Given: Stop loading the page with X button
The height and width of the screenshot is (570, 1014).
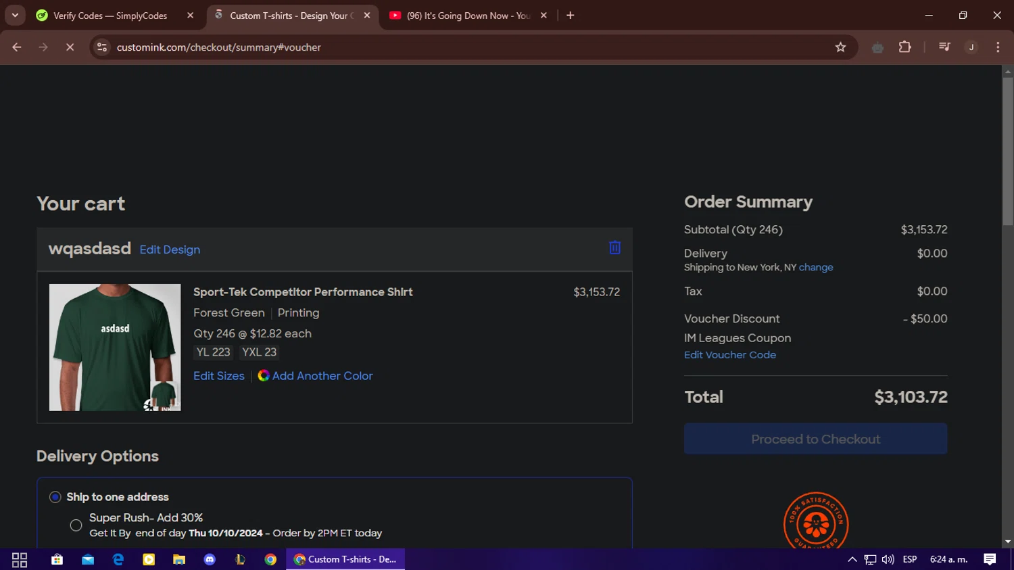Looking at the screenshot, I should (x=70, y=47).
